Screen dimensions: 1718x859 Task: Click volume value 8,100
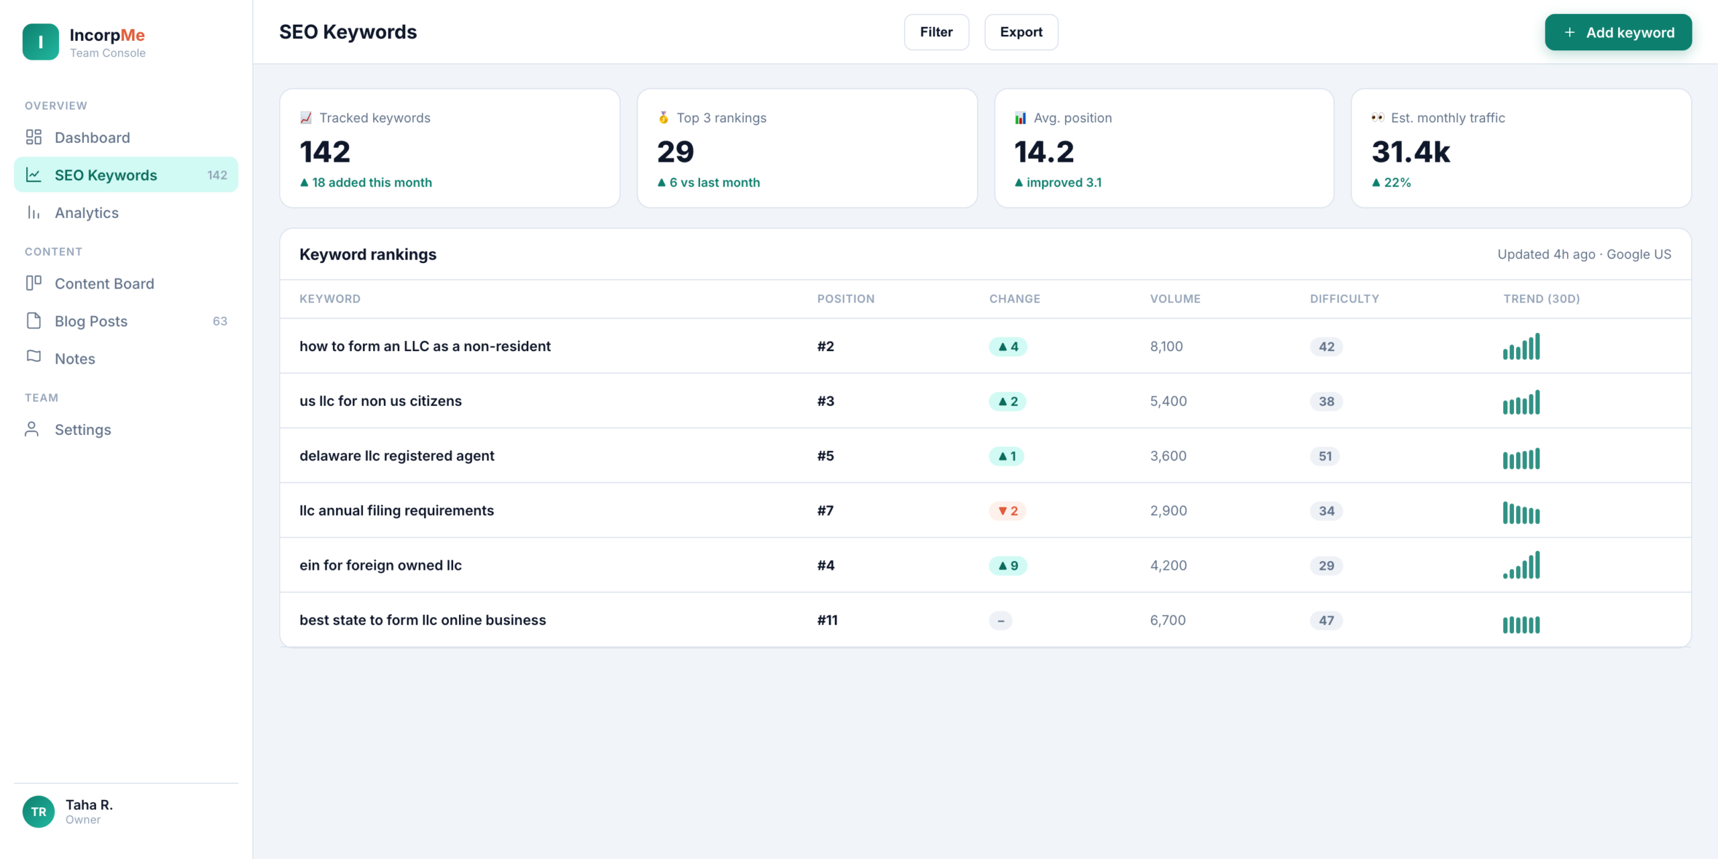tap(1166, 346)
